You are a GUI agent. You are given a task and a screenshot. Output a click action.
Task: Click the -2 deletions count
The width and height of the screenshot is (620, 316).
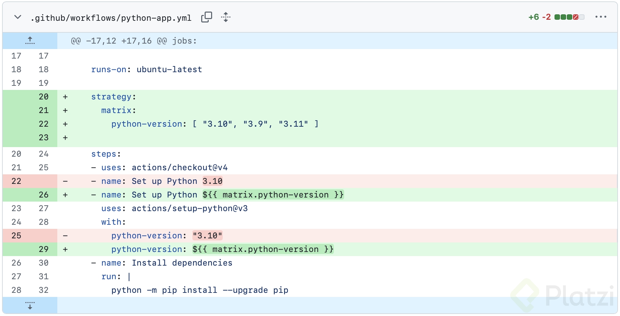pyautogui.click(x=546, y=17)
